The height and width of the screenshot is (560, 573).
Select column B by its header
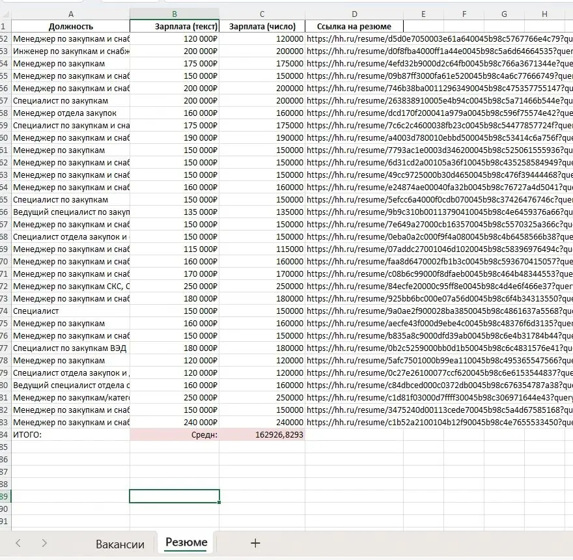175,14
